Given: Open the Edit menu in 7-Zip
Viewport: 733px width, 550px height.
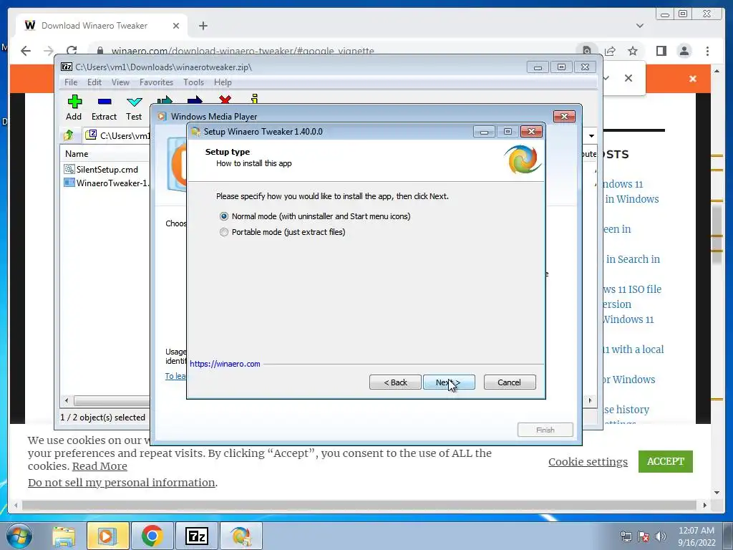Looking at the screenshot, I should [x=94, y=82].
